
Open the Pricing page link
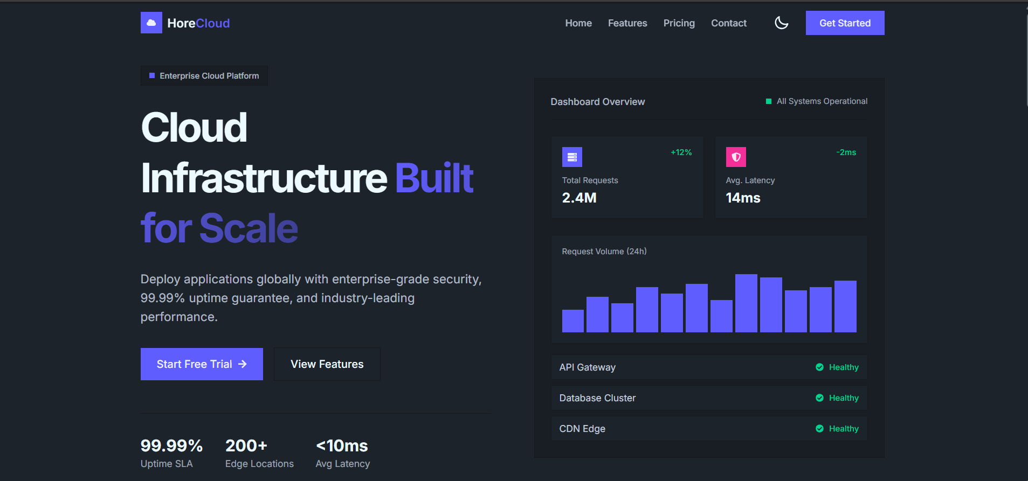[x=679, y=23]
